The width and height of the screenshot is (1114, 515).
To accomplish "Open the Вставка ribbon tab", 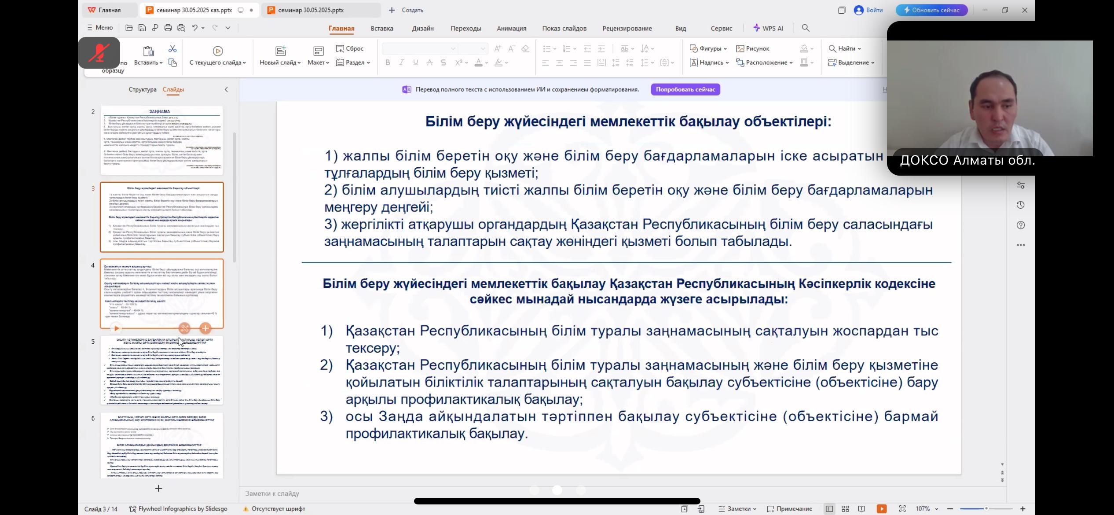I will pos(381,28).
